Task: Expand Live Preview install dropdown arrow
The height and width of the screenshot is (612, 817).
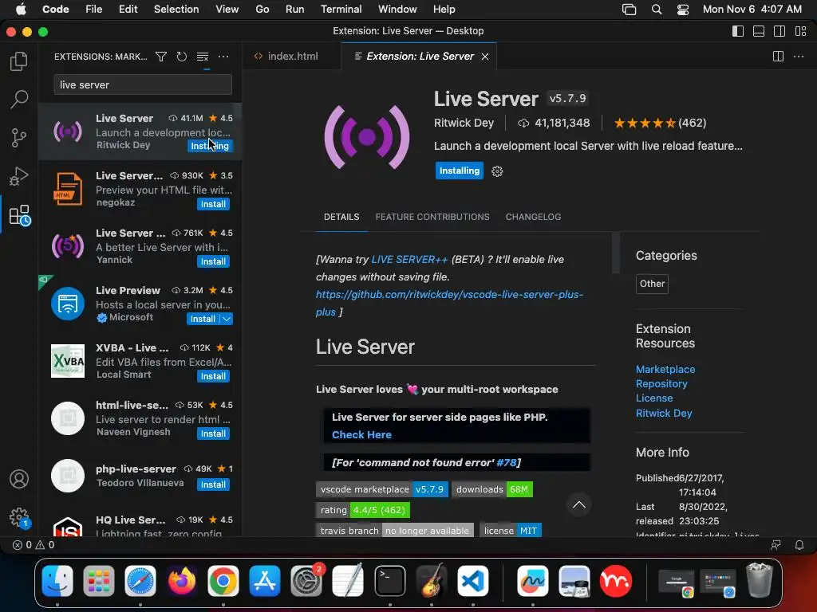Action: click(x=227, y=319)
